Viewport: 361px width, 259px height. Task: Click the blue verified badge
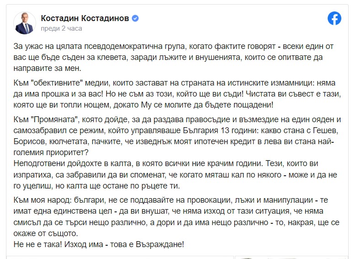coord(135,18)
